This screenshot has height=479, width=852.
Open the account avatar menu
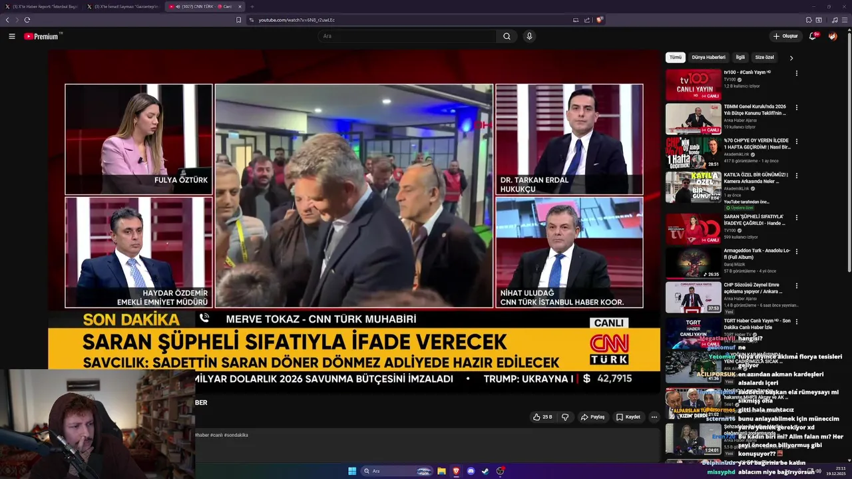(833, 36)
